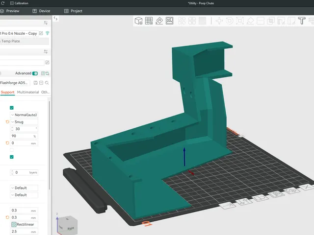314x235 pixels.
Task: Click the settings panel vertical scrollbar
Action: 49,145
